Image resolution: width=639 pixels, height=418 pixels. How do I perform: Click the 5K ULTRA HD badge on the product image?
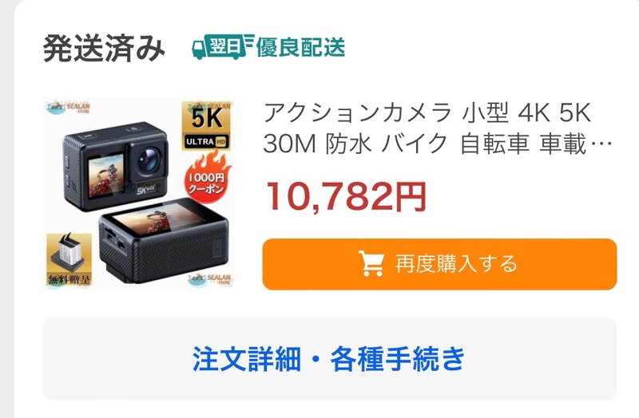click(x=206, y=126)
